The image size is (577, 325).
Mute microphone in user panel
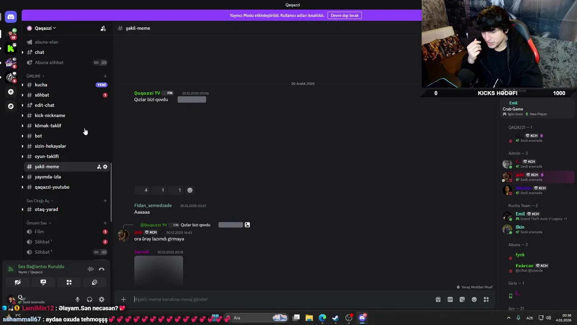[x=78, y=299]
